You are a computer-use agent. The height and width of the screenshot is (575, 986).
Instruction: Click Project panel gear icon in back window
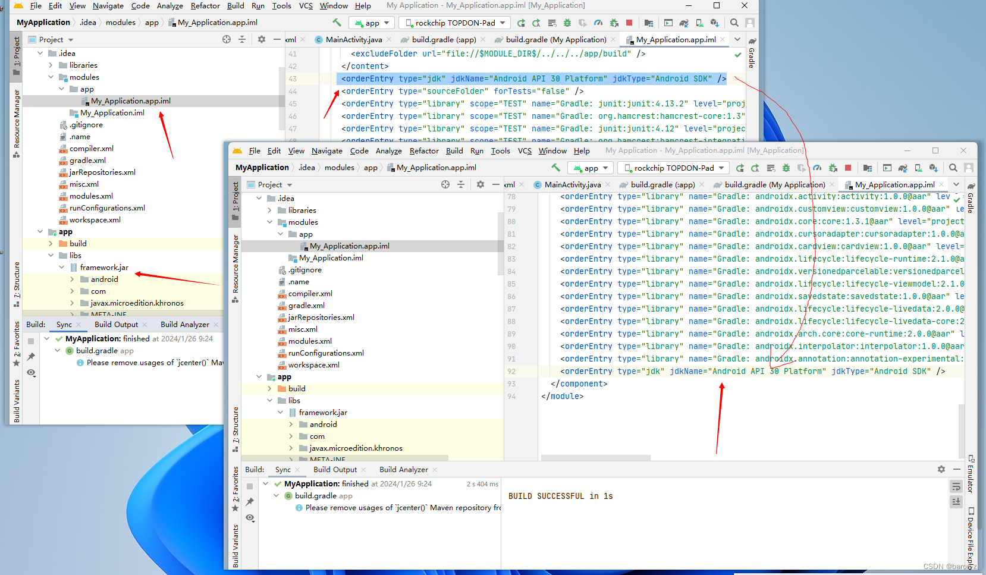point(262,39)
